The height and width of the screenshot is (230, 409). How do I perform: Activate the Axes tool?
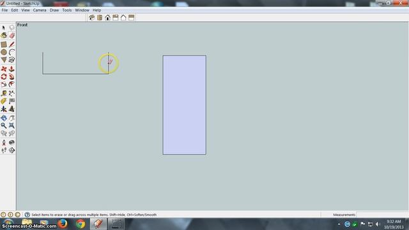point(4,109)
